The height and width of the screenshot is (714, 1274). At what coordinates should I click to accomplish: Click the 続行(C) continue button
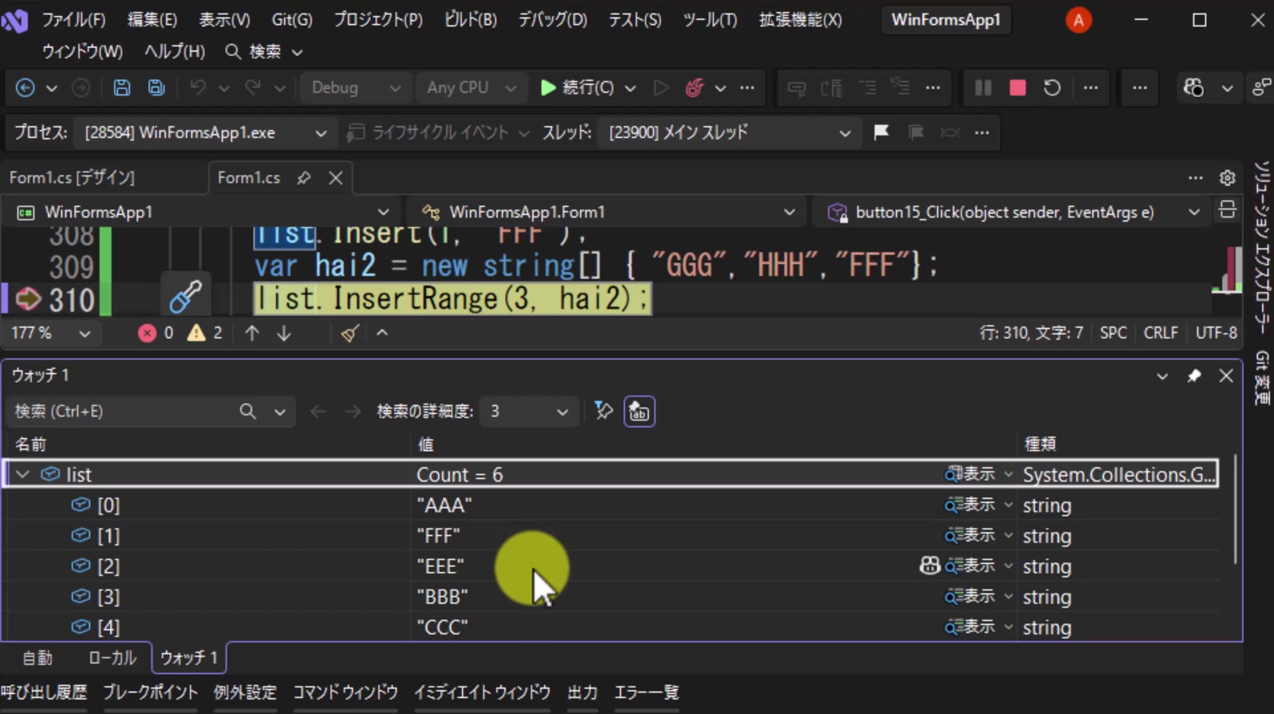[577, 88]
